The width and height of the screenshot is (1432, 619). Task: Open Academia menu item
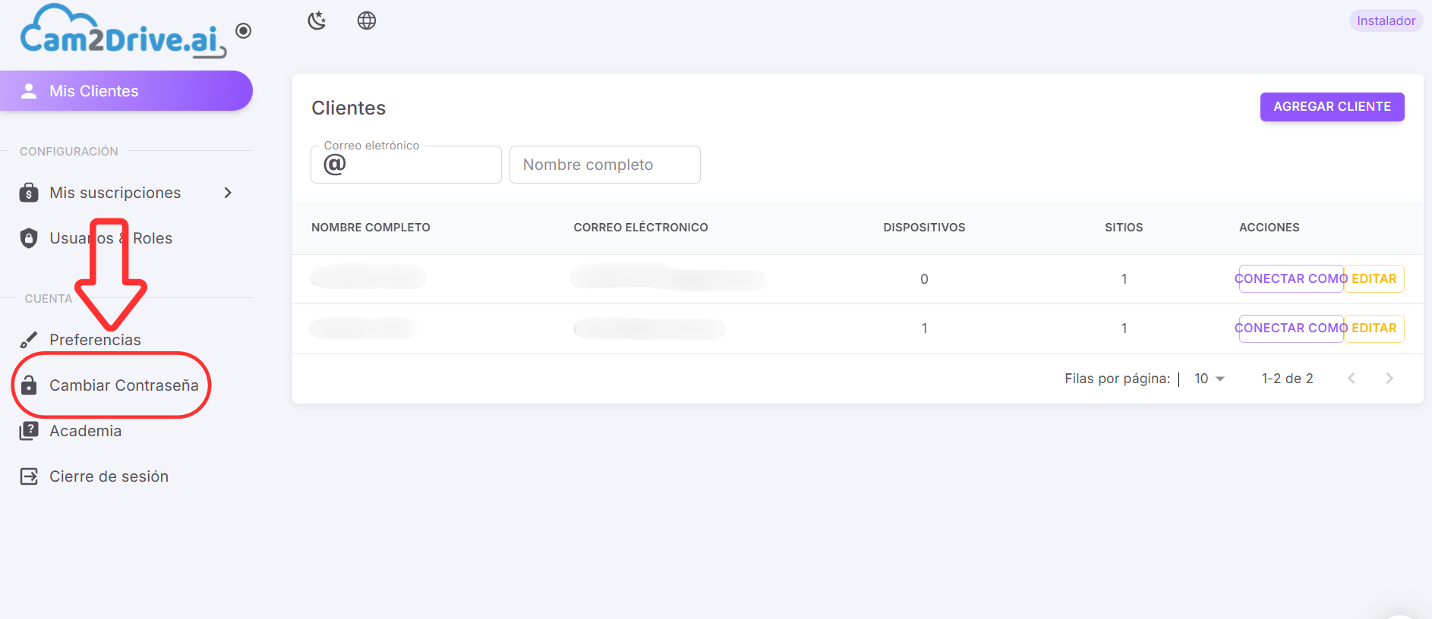point(126,431)
